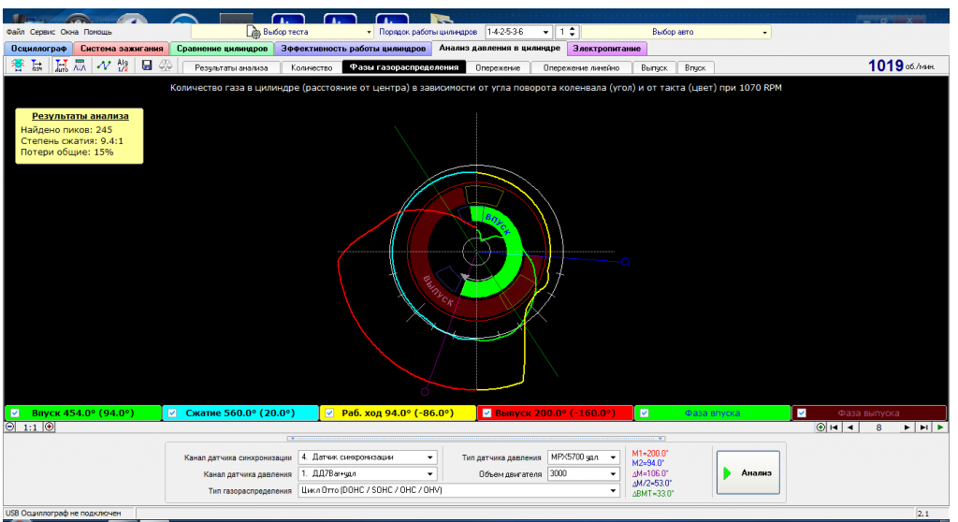The image size is (958, 522).
Task: Click the first oscilloscope toolbar icon
Action: click(x=17, y=65)
